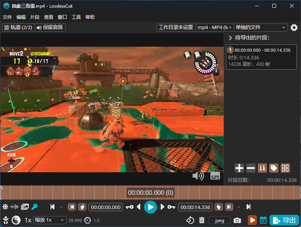Screen dimensions: 301x227
Task: Add a new segment with plus icon
Action: pyautogui.click(x=239, y=168)
